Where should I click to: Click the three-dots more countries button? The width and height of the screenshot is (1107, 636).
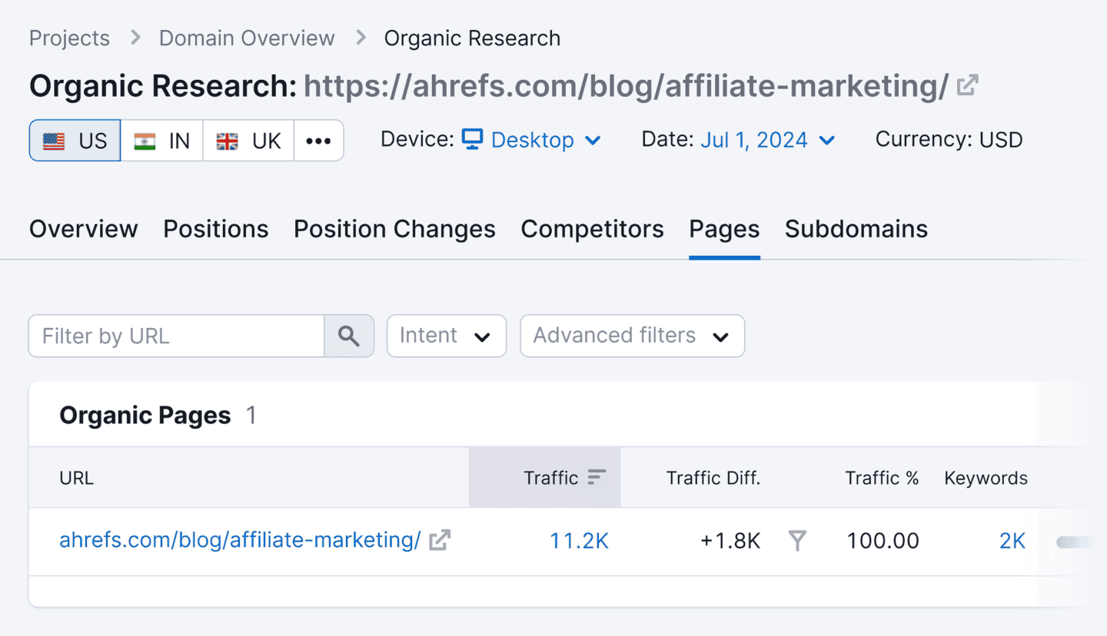(318, 141)
